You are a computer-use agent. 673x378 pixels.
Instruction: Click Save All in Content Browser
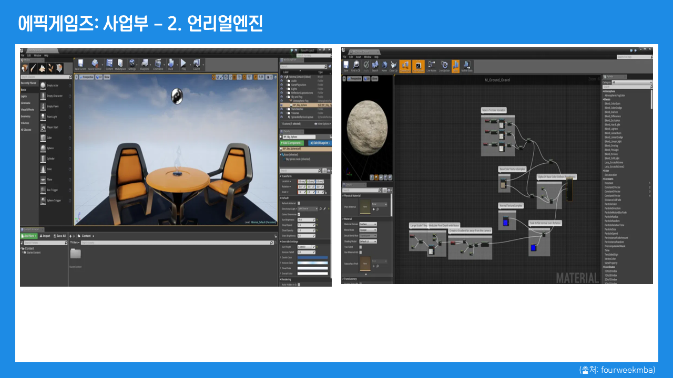click(x=59, y=236)
